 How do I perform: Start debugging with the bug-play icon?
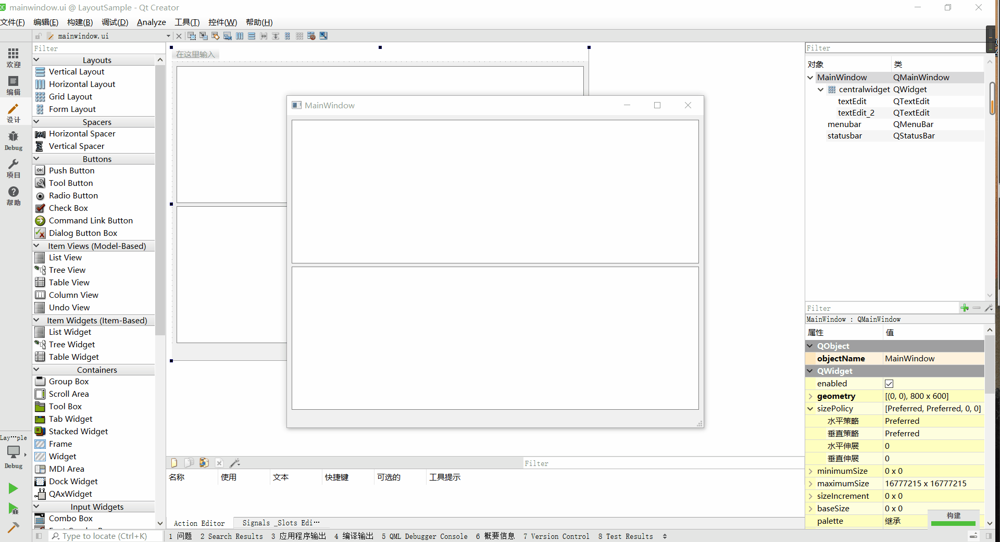pyautogui.click(x=13, y=508)
